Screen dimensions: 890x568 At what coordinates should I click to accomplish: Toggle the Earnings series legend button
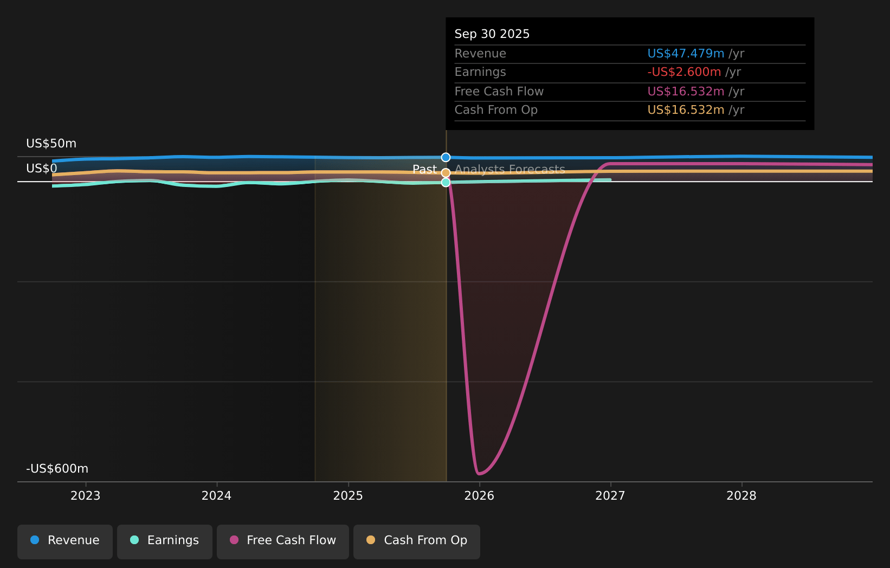pos(164,541)
